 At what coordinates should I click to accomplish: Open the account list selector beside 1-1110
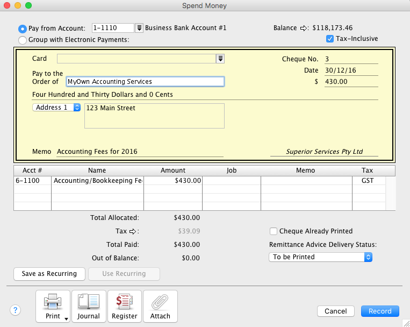[139, 28]
